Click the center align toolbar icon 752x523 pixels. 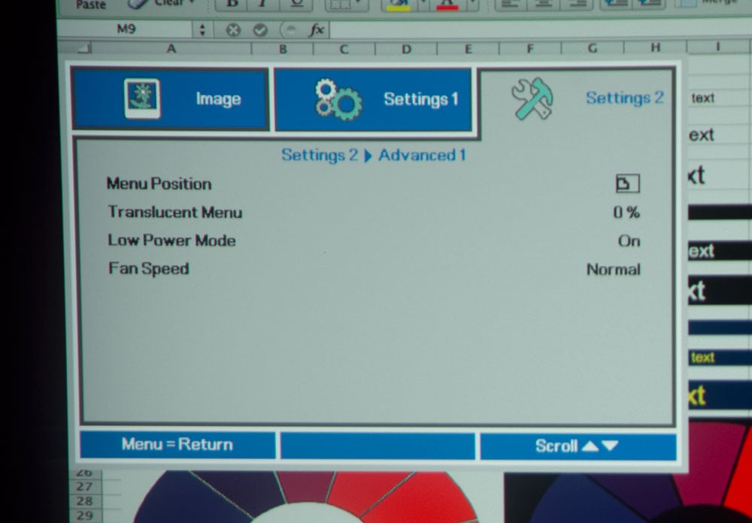click(x=542, y=5)
